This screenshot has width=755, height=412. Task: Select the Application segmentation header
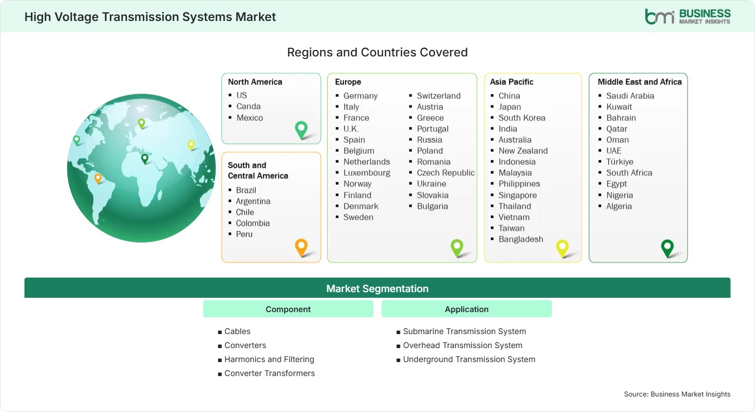click(466, 309)
